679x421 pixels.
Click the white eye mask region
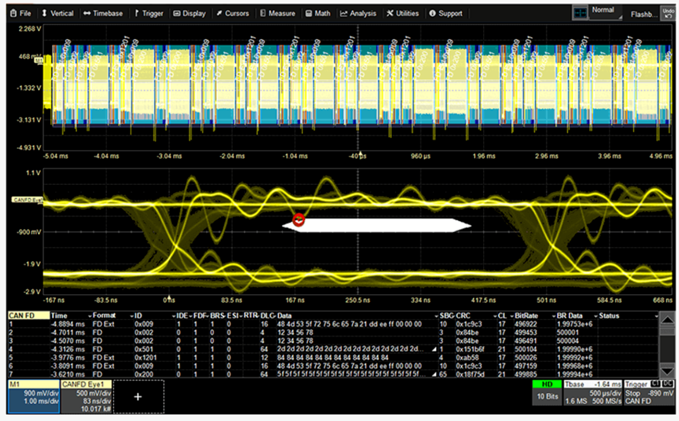coord(377,225)
